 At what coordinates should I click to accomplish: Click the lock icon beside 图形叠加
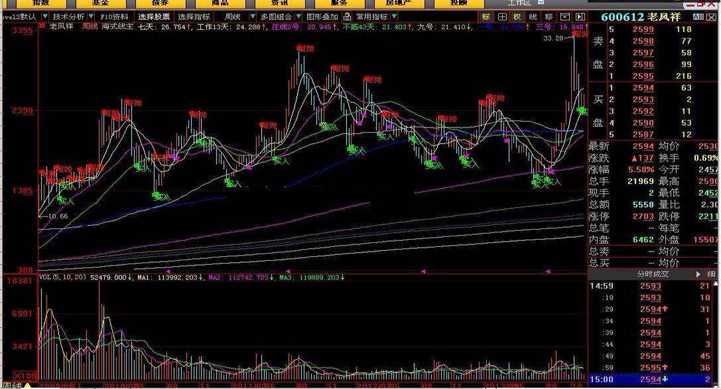pos(348,17)
